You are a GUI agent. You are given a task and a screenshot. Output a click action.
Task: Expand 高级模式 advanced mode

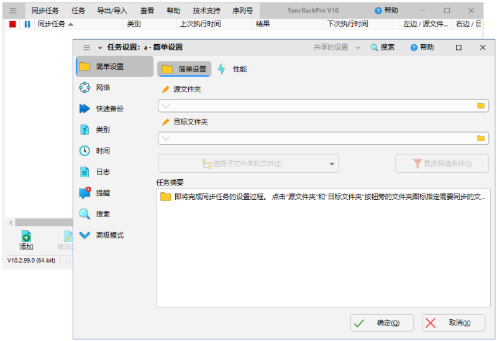point(115,235)
